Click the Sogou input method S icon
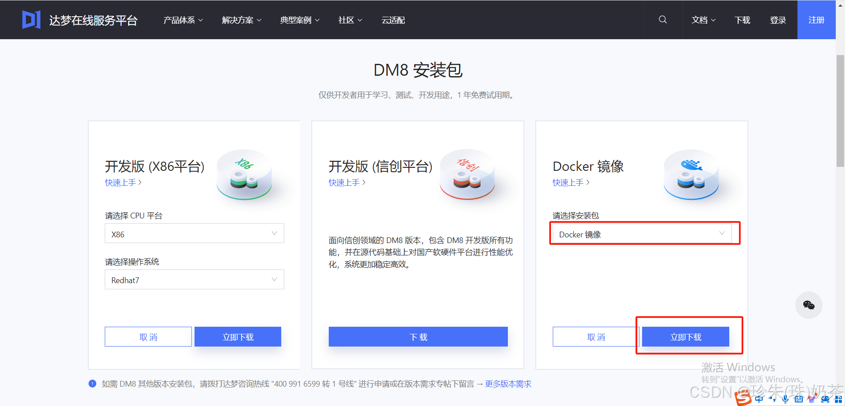 [743, 398]
